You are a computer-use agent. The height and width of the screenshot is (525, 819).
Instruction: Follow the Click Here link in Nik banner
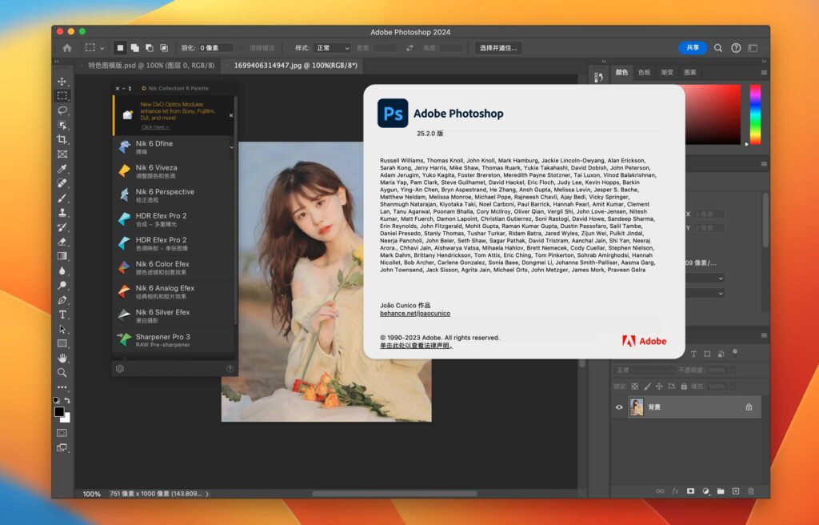[x=154, y=127]
